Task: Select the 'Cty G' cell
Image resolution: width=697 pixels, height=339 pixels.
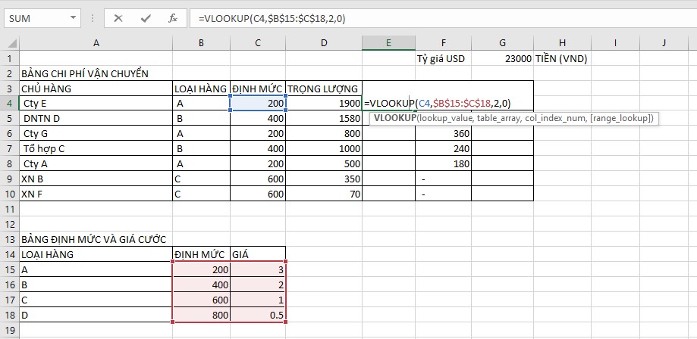Action: pos(96,134)
